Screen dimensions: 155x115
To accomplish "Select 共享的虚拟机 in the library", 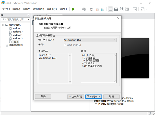I will pos(16,45).
